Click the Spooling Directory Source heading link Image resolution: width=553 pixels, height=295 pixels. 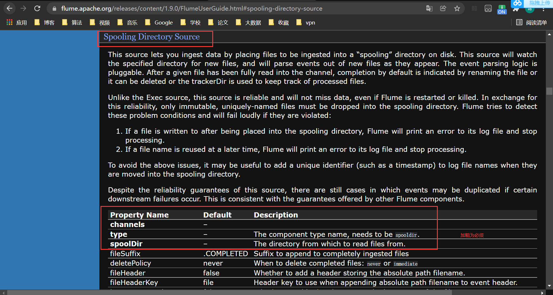[x=151, y=37]
